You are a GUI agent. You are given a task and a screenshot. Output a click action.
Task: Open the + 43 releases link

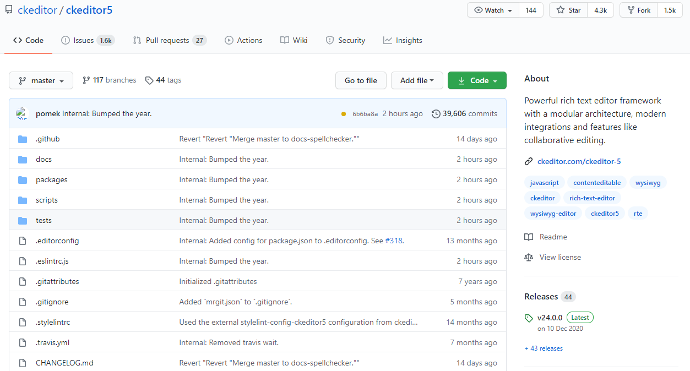coord(544,348)
